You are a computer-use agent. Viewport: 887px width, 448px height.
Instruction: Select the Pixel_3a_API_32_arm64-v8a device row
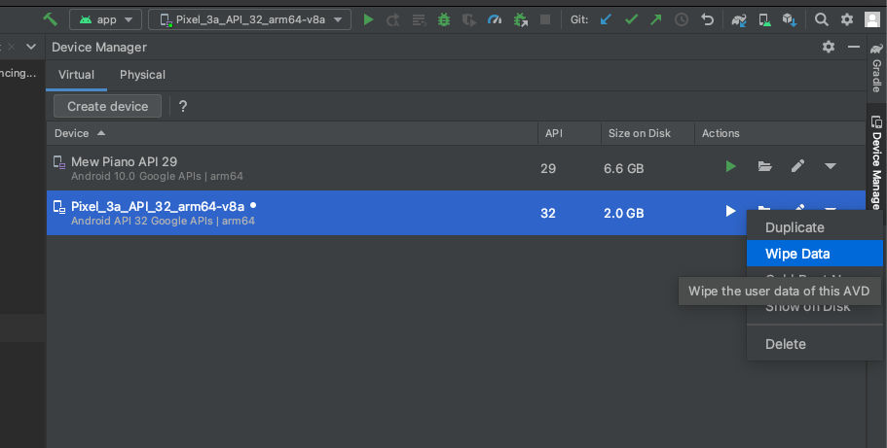coord(456,213)
